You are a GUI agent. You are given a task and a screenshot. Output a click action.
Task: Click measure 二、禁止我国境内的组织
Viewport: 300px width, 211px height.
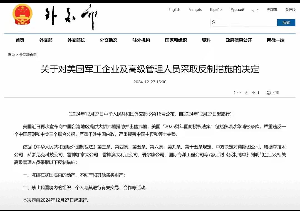click(86, 187)
